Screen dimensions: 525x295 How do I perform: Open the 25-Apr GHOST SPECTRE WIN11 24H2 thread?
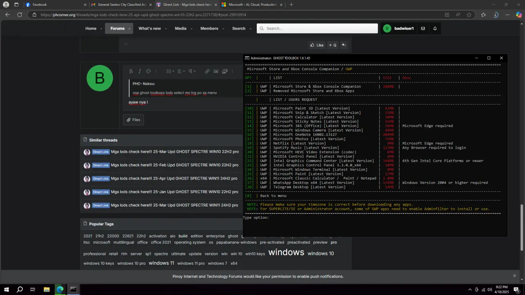174,179
